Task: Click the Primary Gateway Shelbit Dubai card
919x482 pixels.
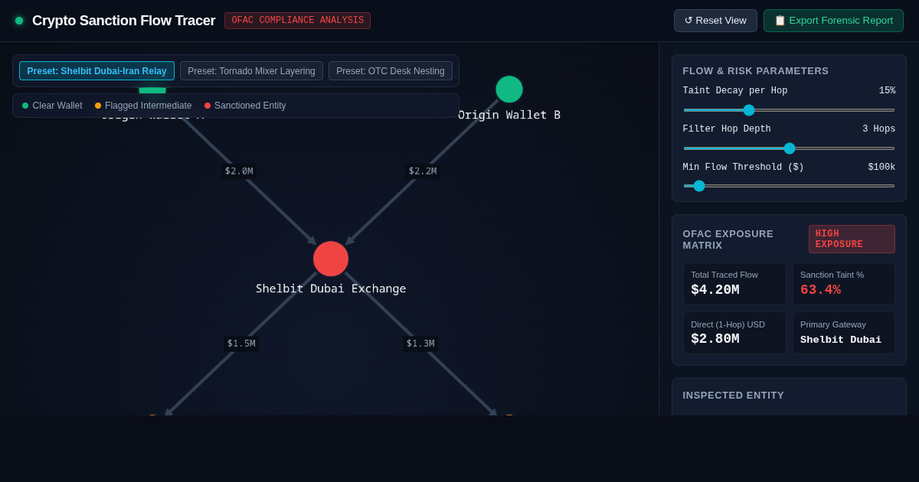Action: (844, 333)
